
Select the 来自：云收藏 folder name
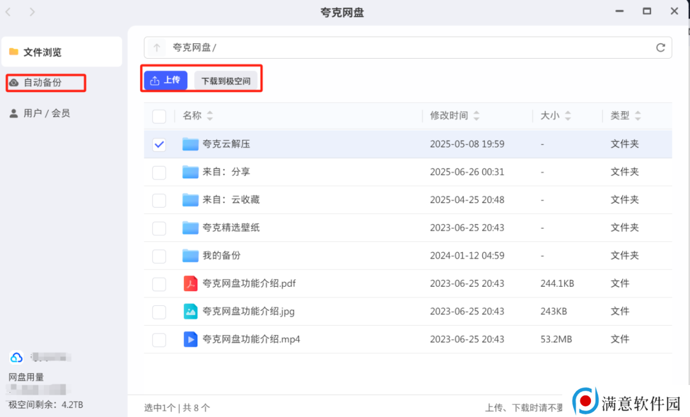tap(231, 200)
